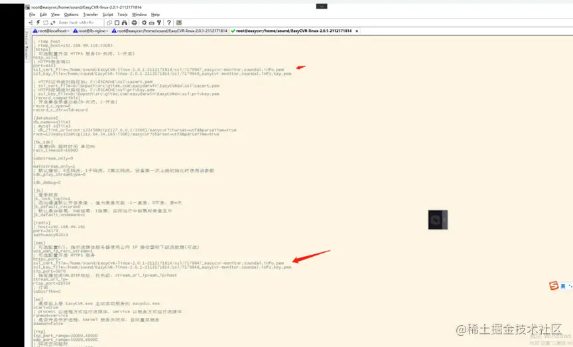This screenshot has height=347, width=573.
Task: Launch SecureFX from toolbar icon
Action: pos(179,23)
